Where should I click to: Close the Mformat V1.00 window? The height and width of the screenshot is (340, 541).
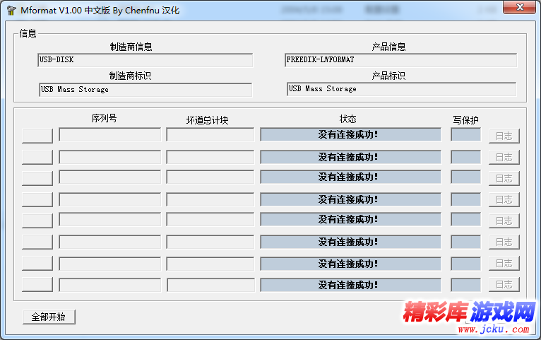point(519,8)
